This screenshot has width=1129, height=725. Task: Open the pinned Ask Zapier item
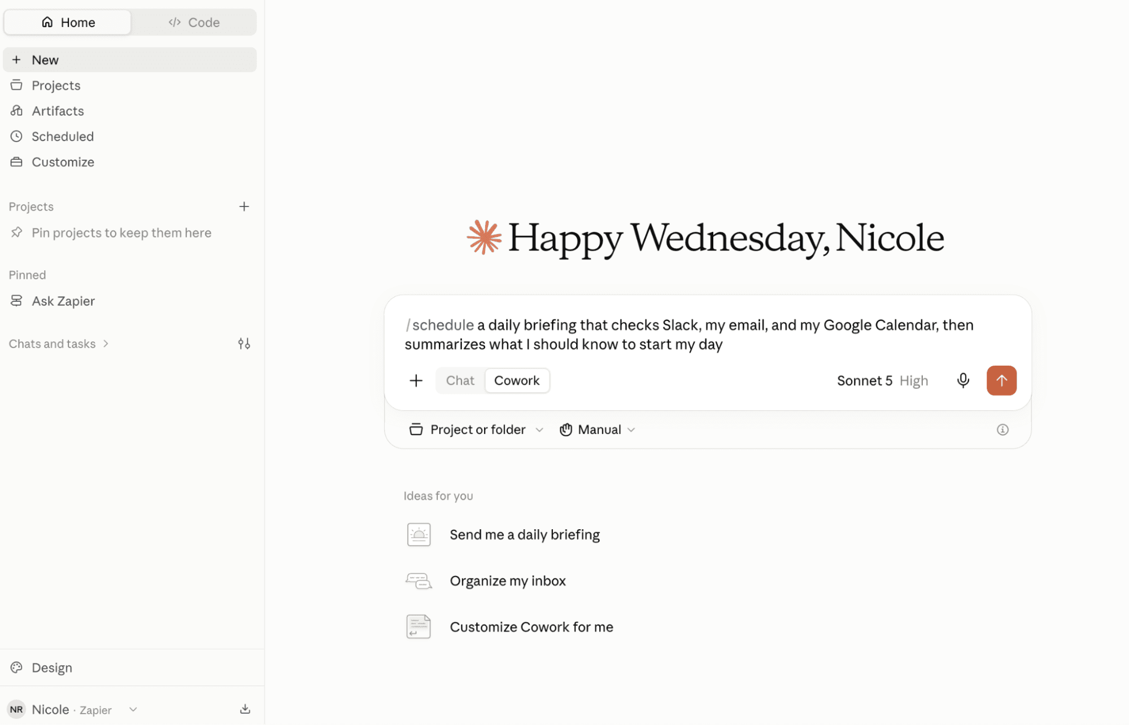coord(129,301)
